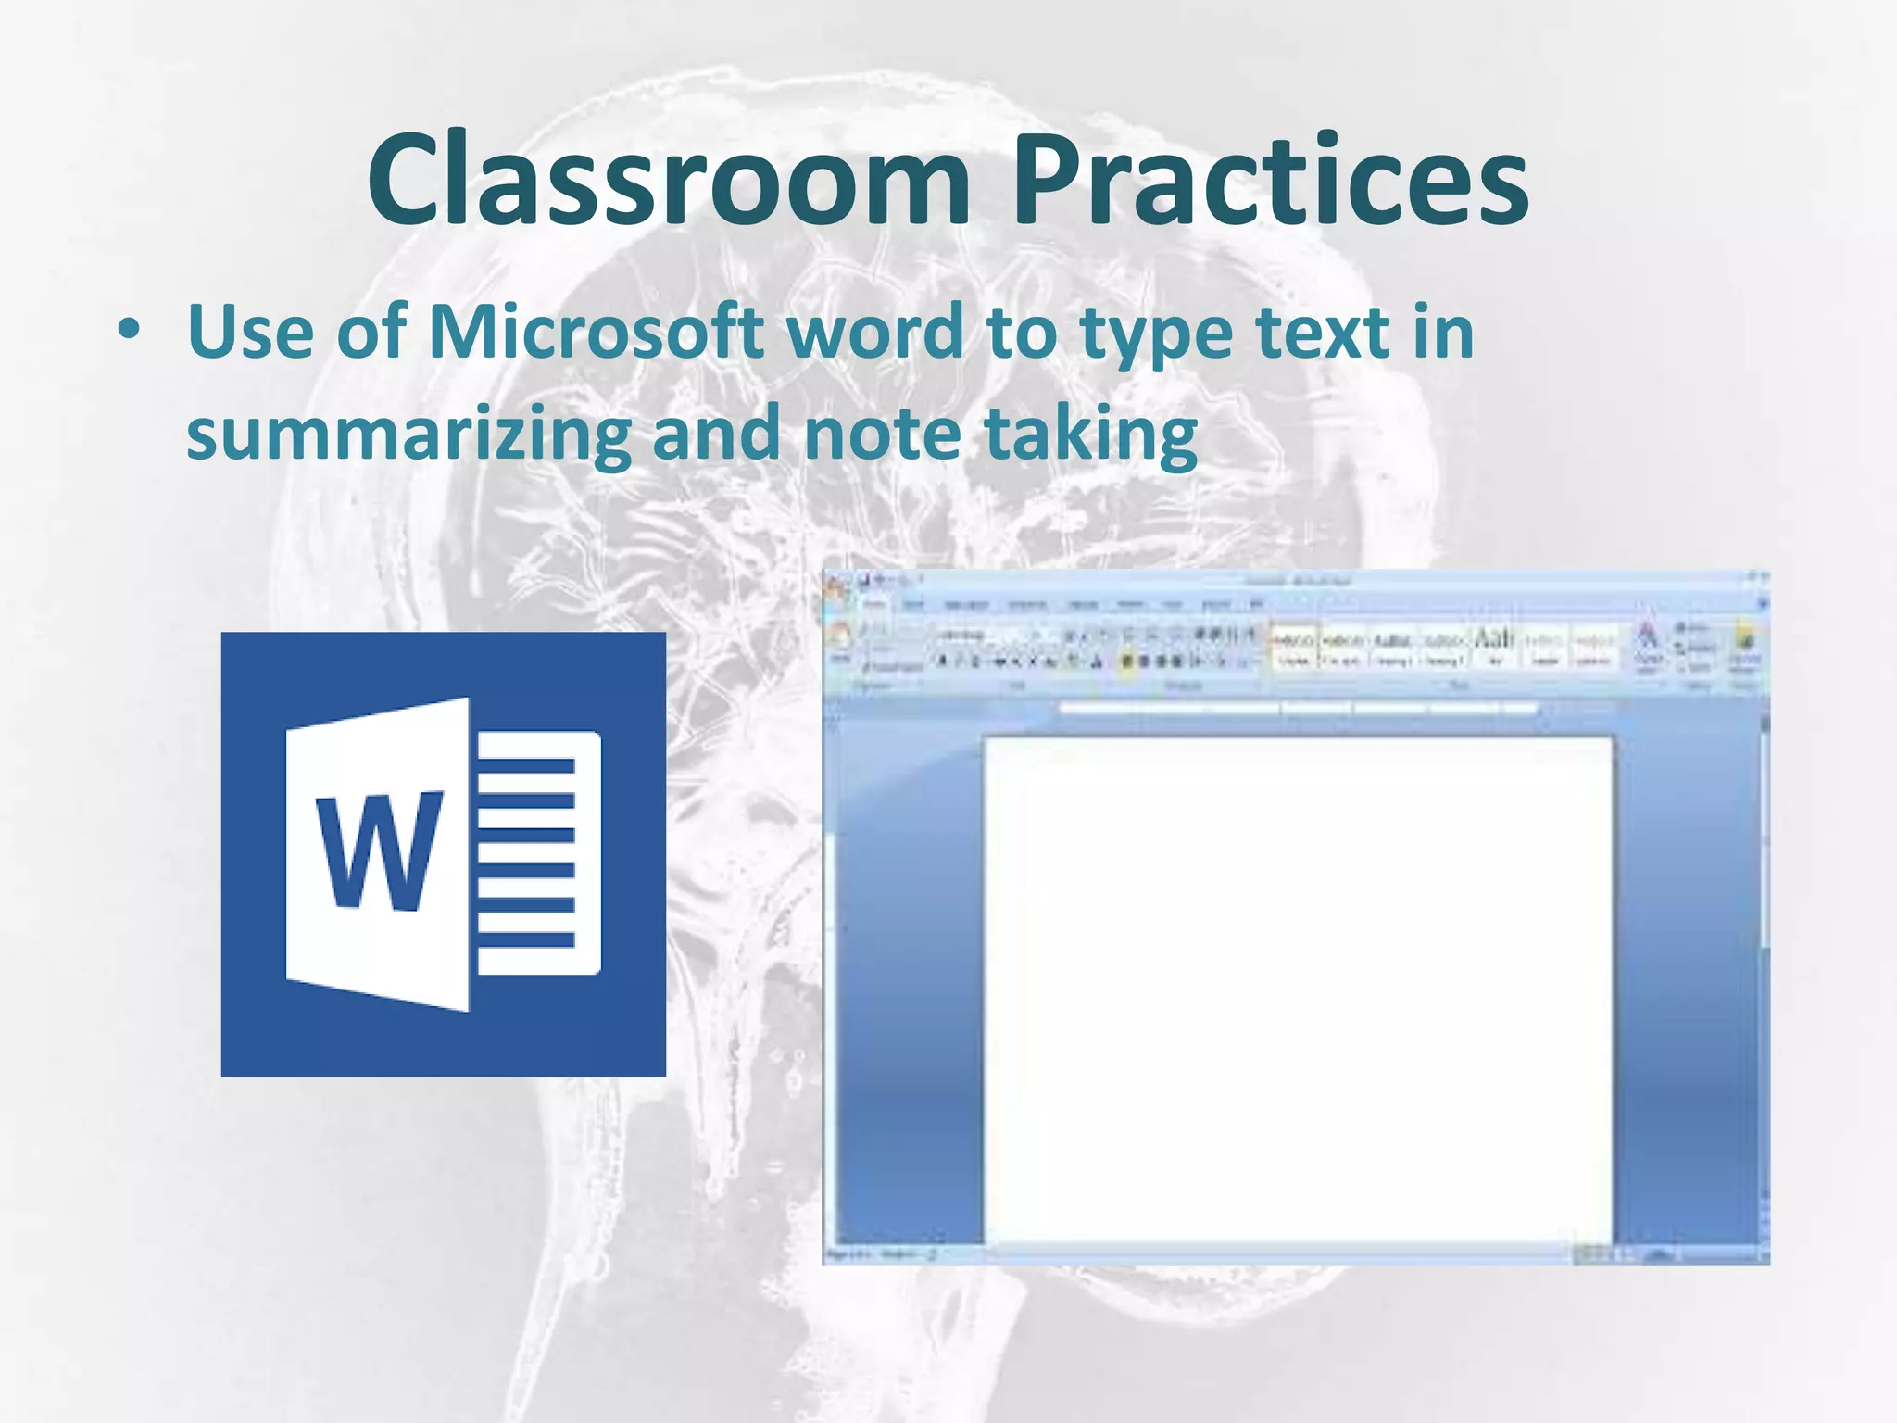Screen dimensions: 1897x1423
Task: Open the Mailings ribbon tab
Action: point(1083,605)
